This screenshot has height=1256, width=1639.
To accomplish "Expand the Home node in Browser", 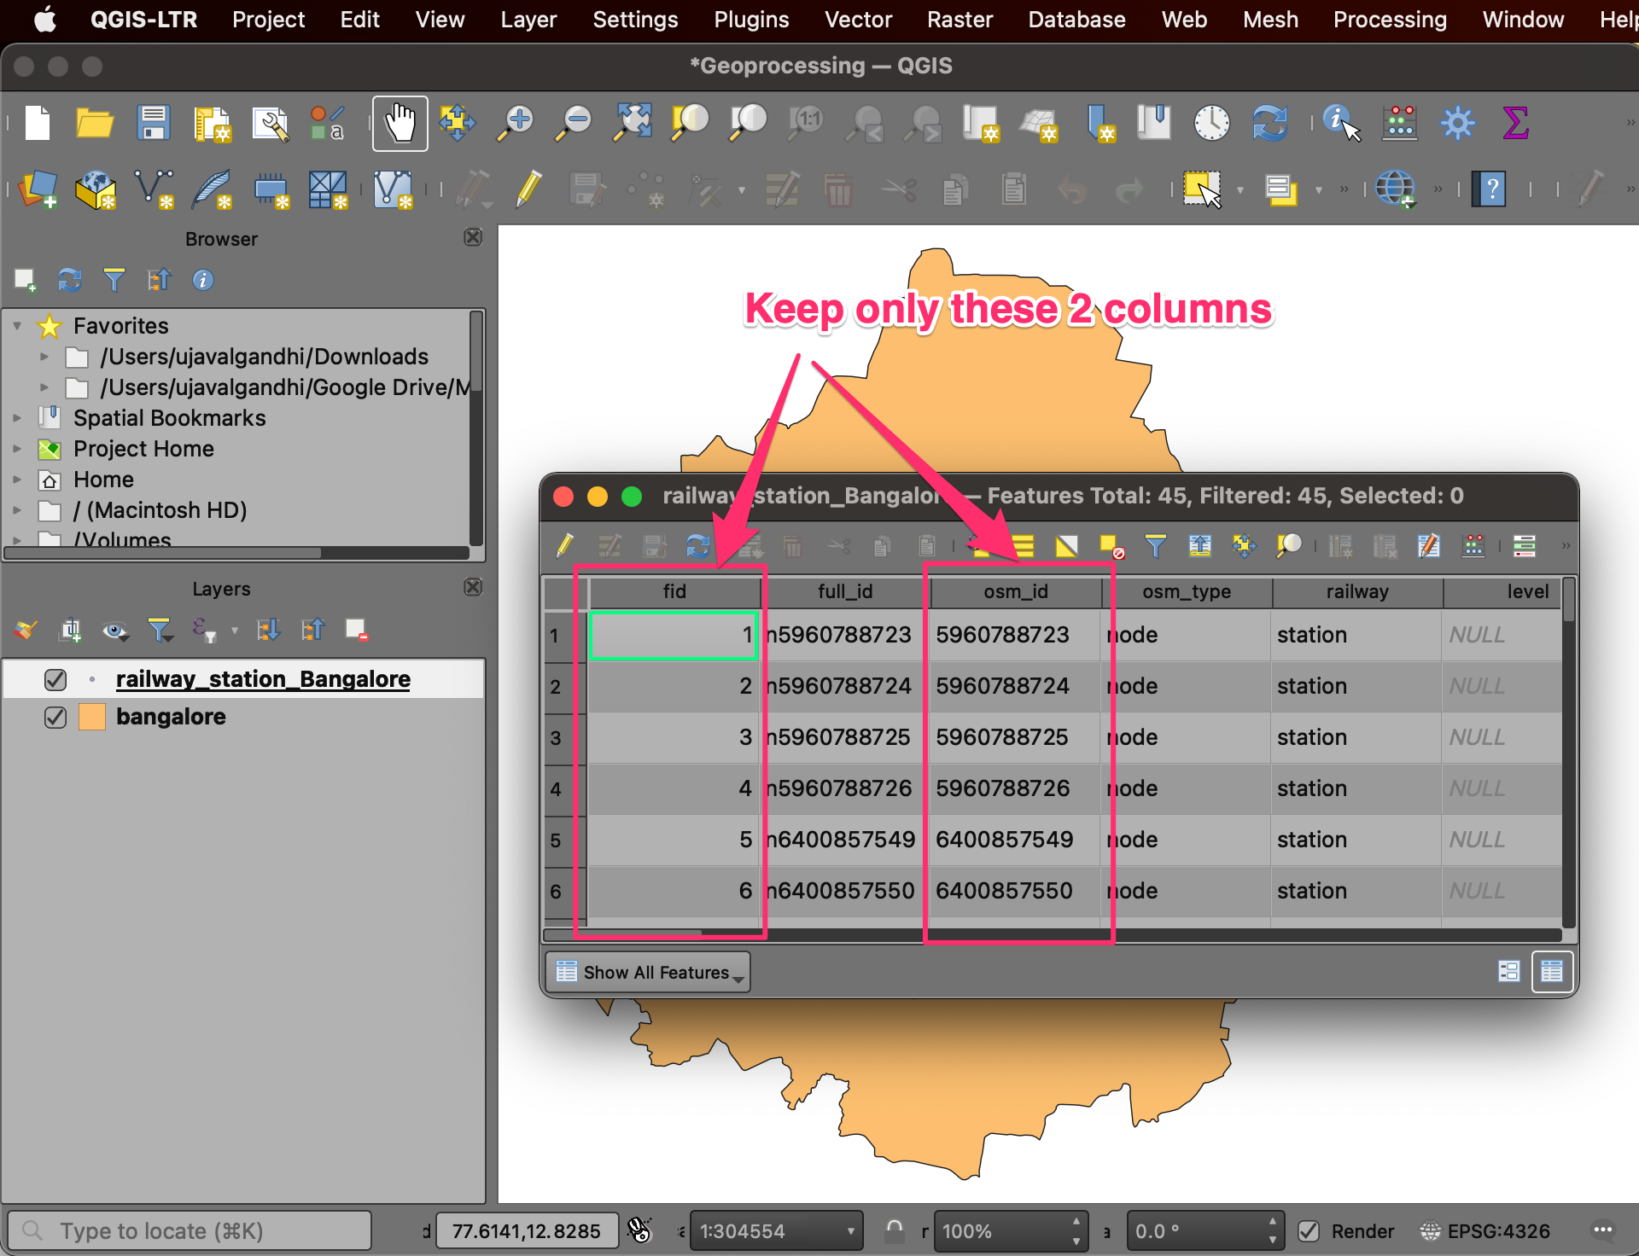I will click(17, 480).
